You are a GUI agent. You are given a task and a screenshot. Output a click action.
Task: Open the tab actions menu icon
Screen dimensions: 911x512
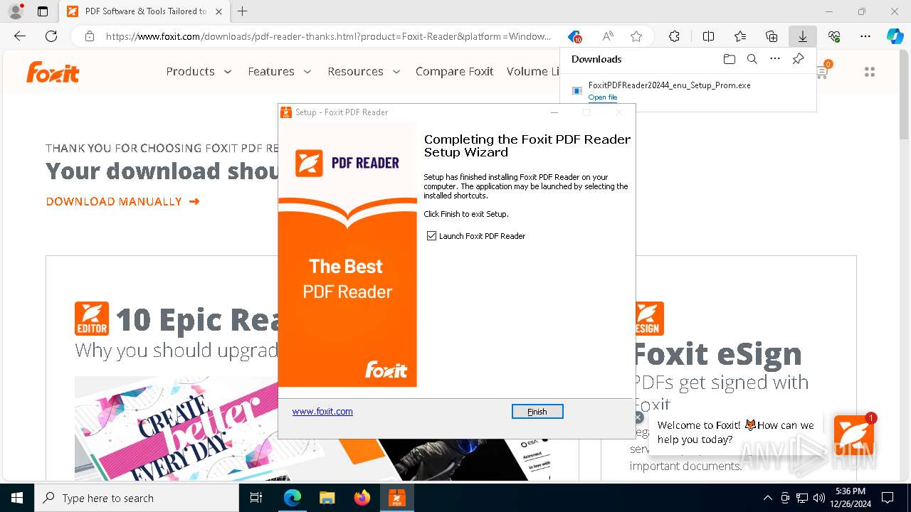43,11
